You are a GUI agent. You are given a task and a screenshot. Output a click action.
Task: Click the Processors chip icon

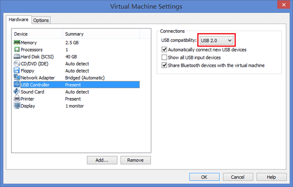[x=17, y=50]
